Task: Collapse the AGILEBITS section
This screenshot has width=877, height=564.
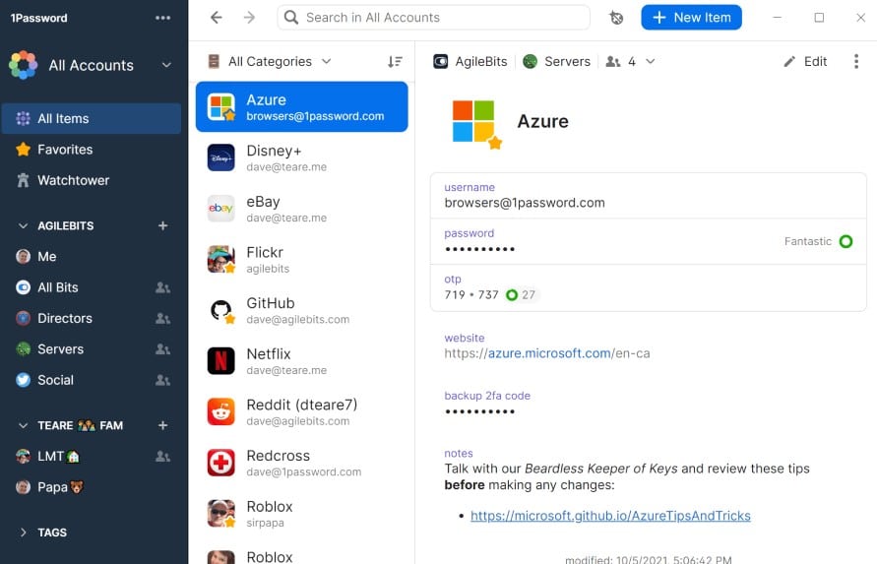Action: tap(23, 225)
